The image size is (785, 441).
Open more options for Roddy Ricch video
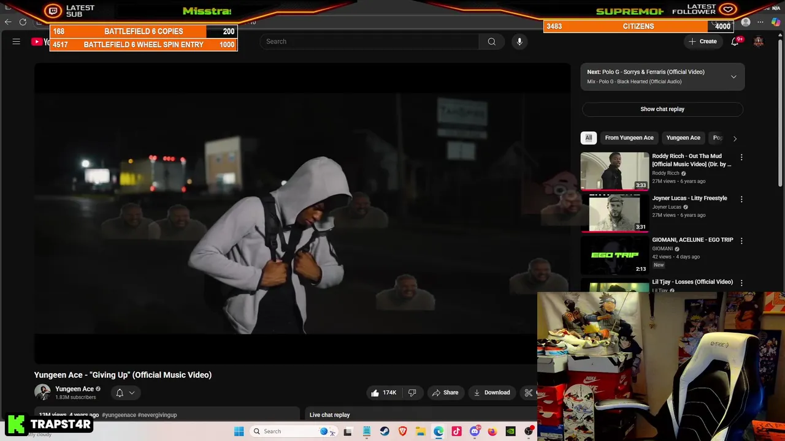pyautogui.click(x=741, y=158)
